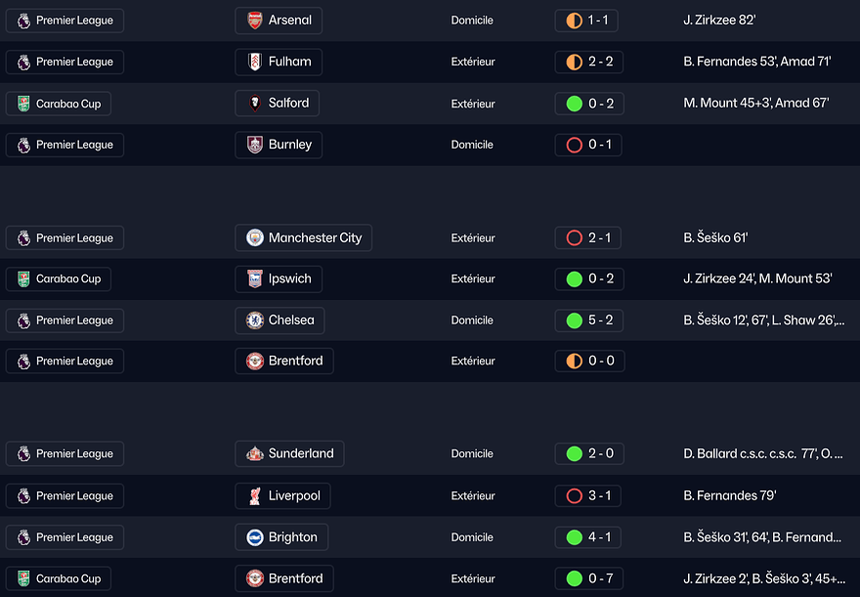Click the Arsenal club crest icon
This screenshot has width=860, height=597.
(x=254, y=21)
